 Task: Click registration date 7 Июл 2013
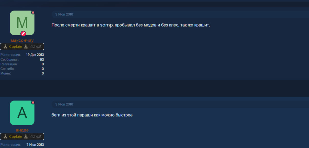tap(35, 145)
